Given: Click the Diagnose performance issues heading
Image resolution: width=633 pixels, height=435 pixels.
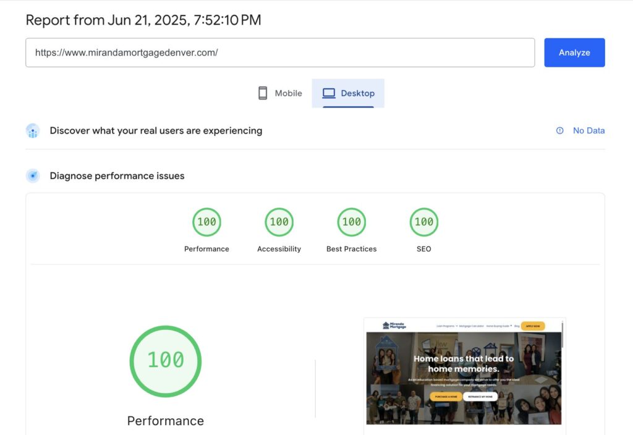Looking at the screenshot, I should click(x=117, y=176).
